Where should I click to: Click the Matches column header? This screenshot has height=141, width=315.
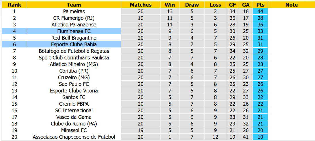[141, 5]
